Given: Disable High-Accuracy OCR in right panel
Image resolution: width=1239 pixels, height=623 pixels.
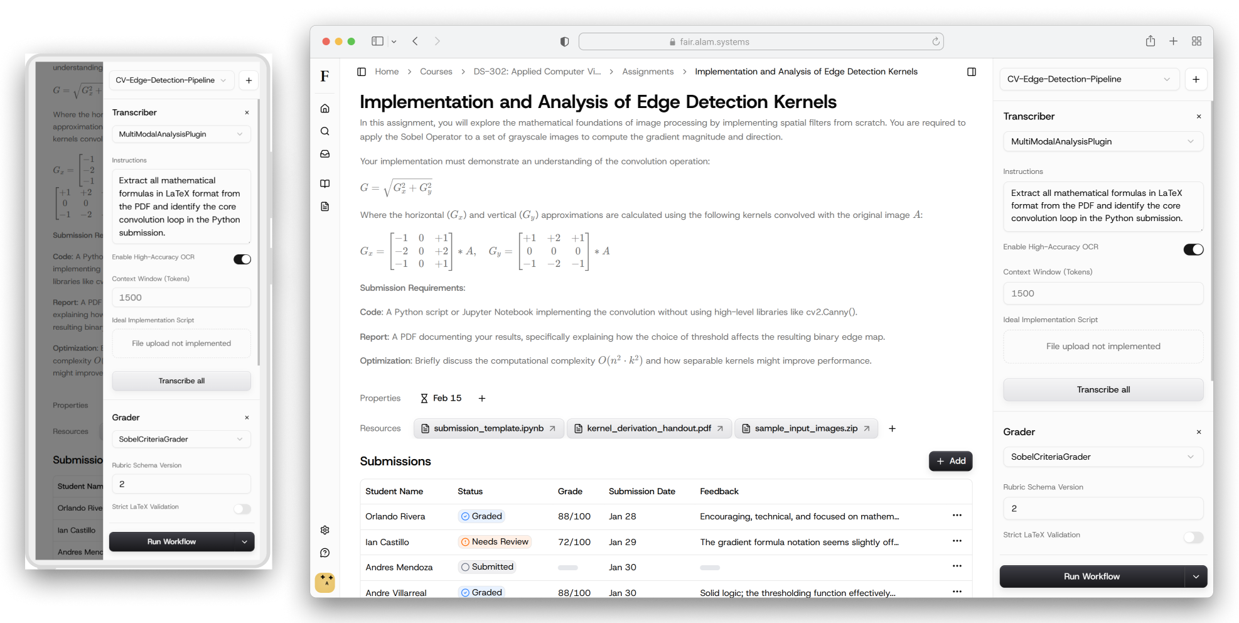Looking at the screenshot, I should [1193, 249].
